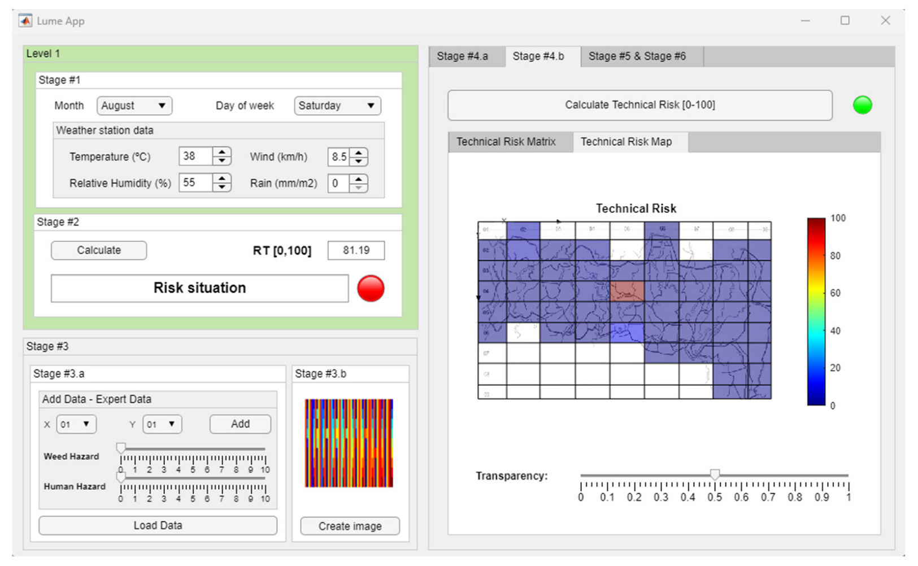Switch to the Technical Risk Matrix tab
918x566 pixels.
pyautogui.click(x=506, y=142)
